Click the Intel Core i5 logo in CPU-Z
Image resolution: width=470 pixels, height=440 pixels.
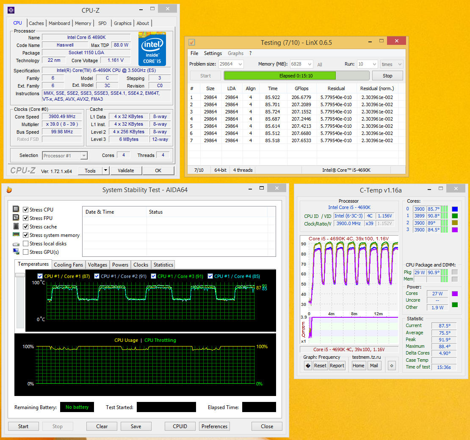[x=152, y=49]
